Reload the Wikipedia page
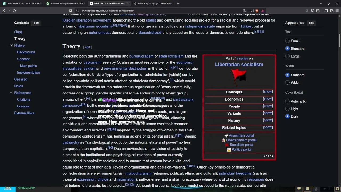 [x=15, y=11]
